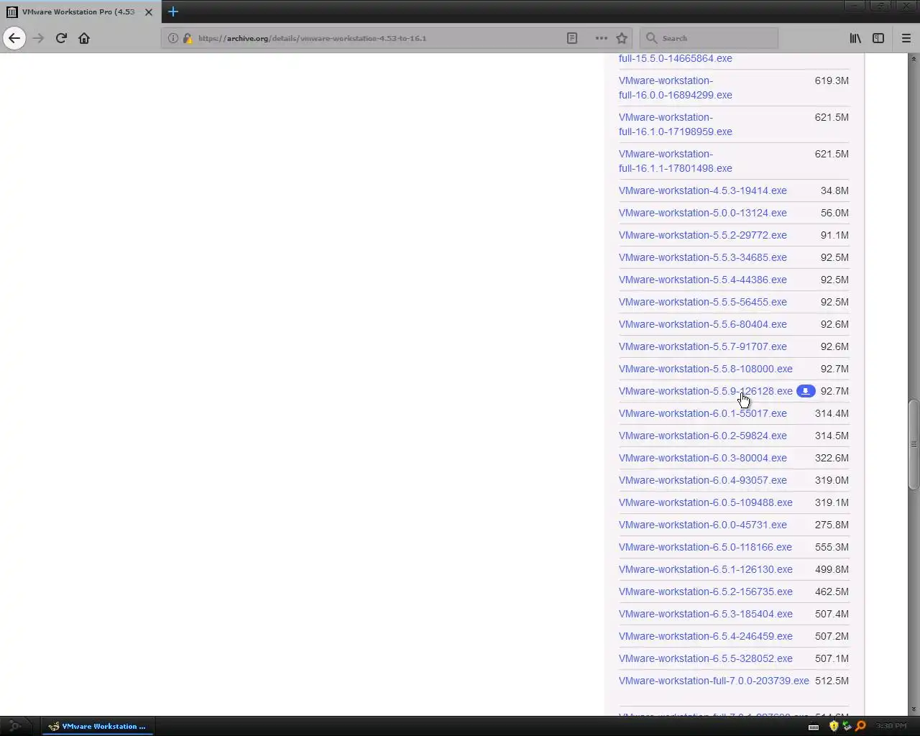Open VMware-workstation-6.5.1-126130.exe link
Viewport: 920px width, 736px height.
pyautogui.click(x=706, y=569)
